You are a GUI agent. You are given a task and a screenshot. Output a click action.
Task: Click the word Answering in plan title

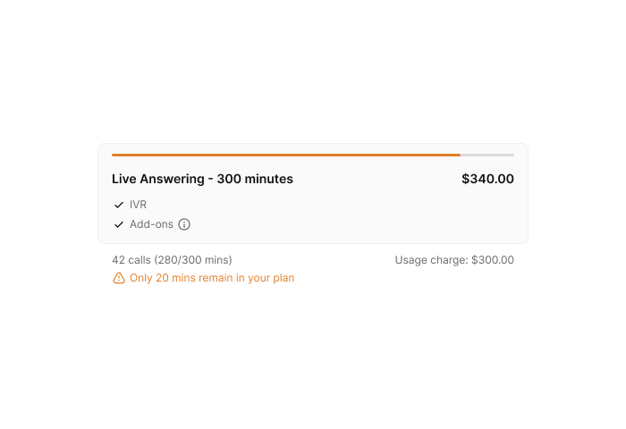tap(172, 179)
